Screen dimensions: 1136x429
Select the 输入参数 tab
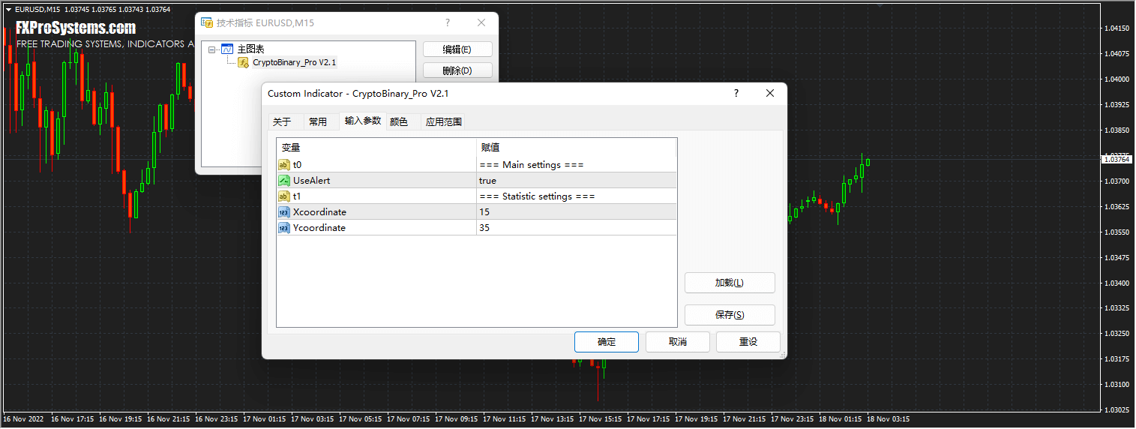click(x=363, y=121)
